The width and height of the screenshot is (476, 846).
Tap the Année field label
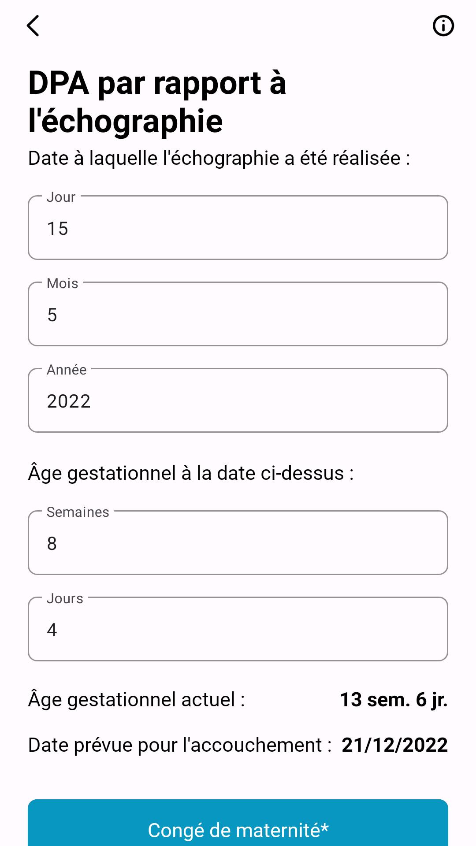tap(67, 370)
